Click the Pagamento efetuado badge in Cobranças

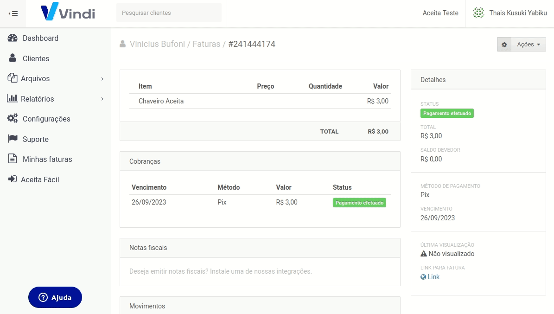(x=359, y=203)
